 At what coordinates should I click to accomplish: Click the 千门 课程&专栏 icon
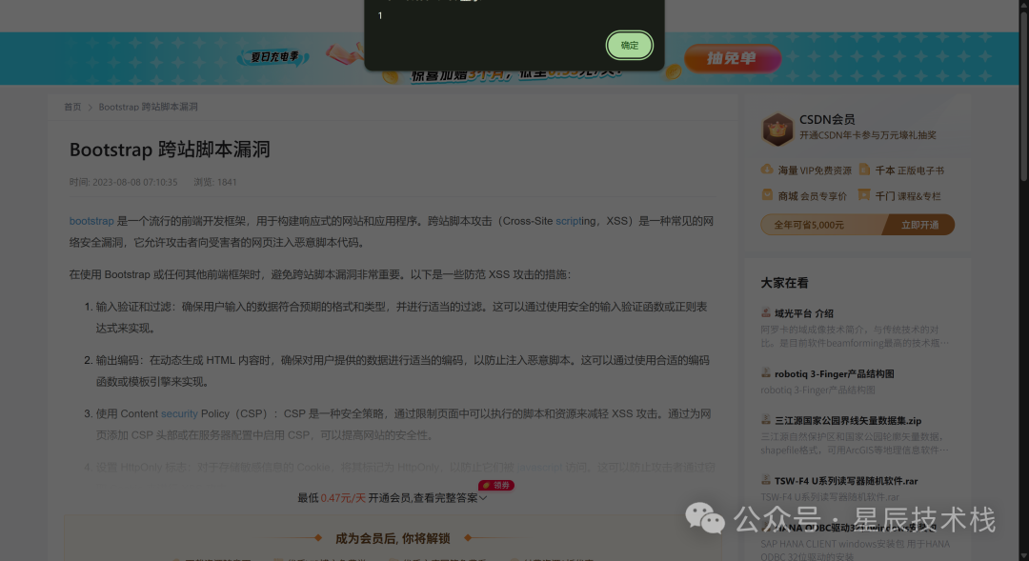coord(865,195)
